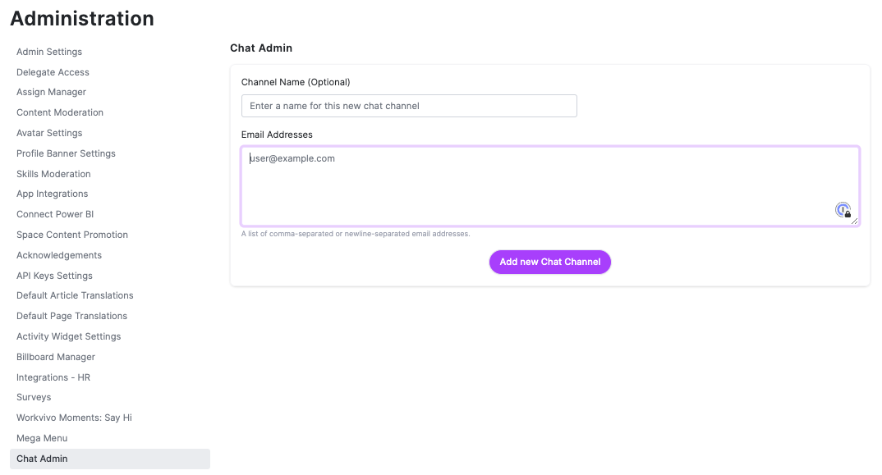The width and height of the screenshot is (882, 475).
Task: Select Content Moderation in sidebar
Action: coord(60,112)
